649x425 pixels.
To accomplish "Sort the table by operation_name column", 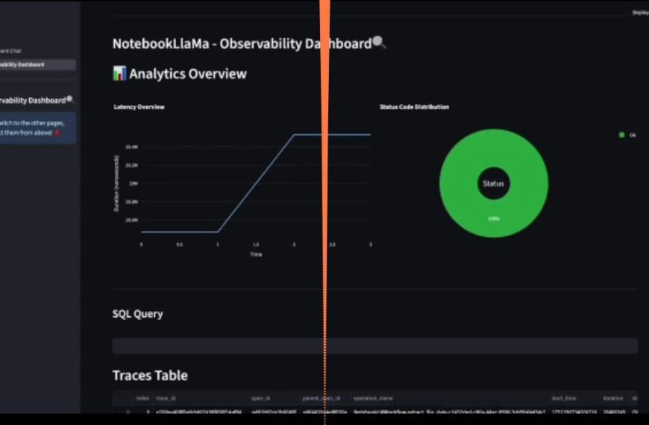I will (373, 398).
